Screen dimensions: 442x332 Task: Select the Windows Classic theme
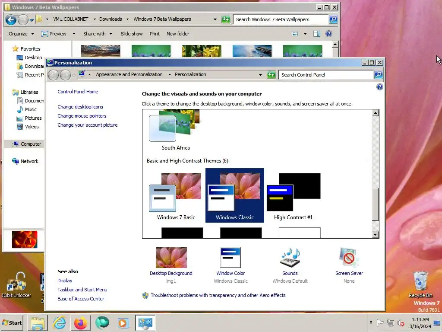coord(234,195)
